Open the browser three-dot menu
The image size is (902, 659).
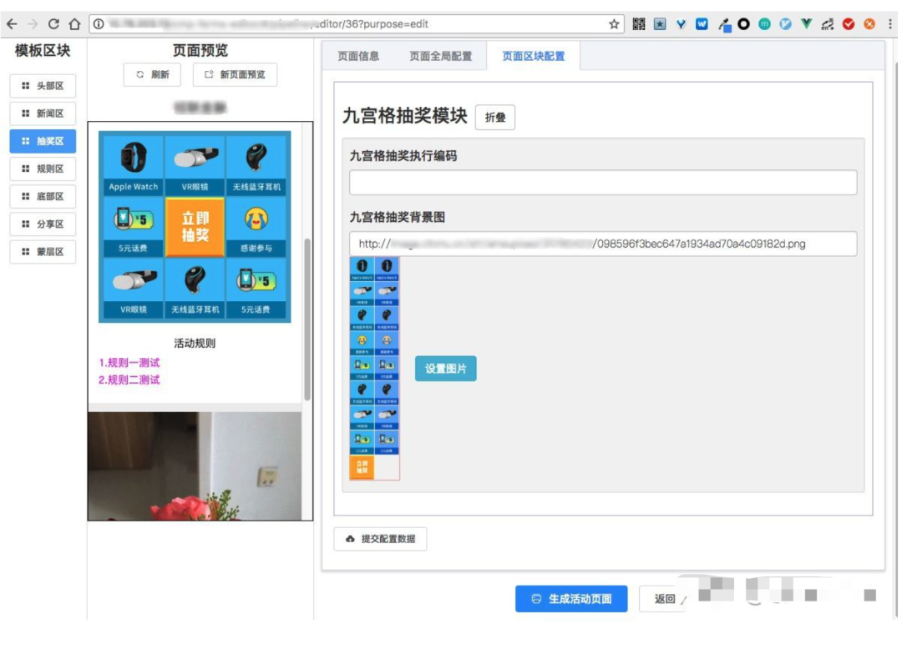tap(890, 24)
